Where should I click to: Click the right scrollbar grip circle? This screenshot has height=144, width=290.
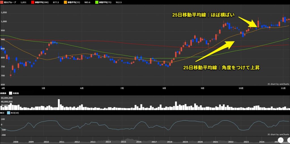pyautogui.click(x=289, y=140)
